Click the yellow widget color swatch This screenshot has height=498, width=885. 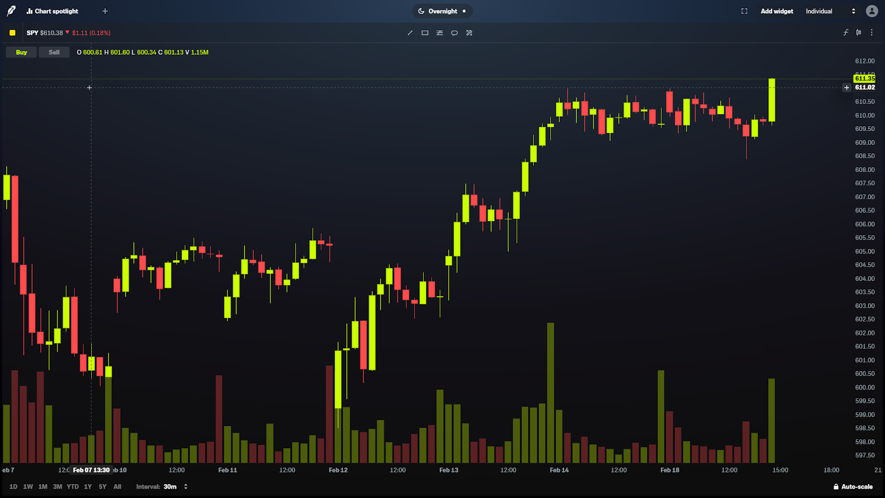pyautogui.click(x=12, y=33)
